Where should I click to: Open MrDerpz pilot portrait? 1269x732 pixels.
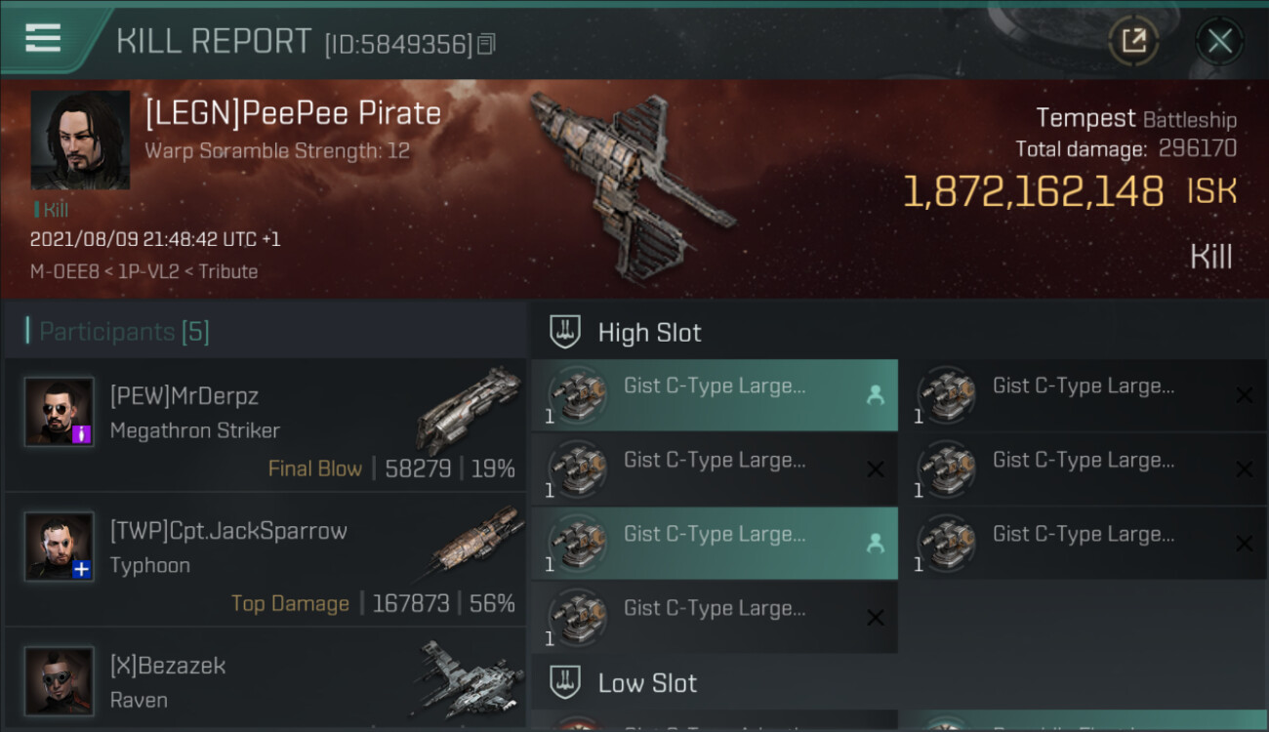(60, 412)
